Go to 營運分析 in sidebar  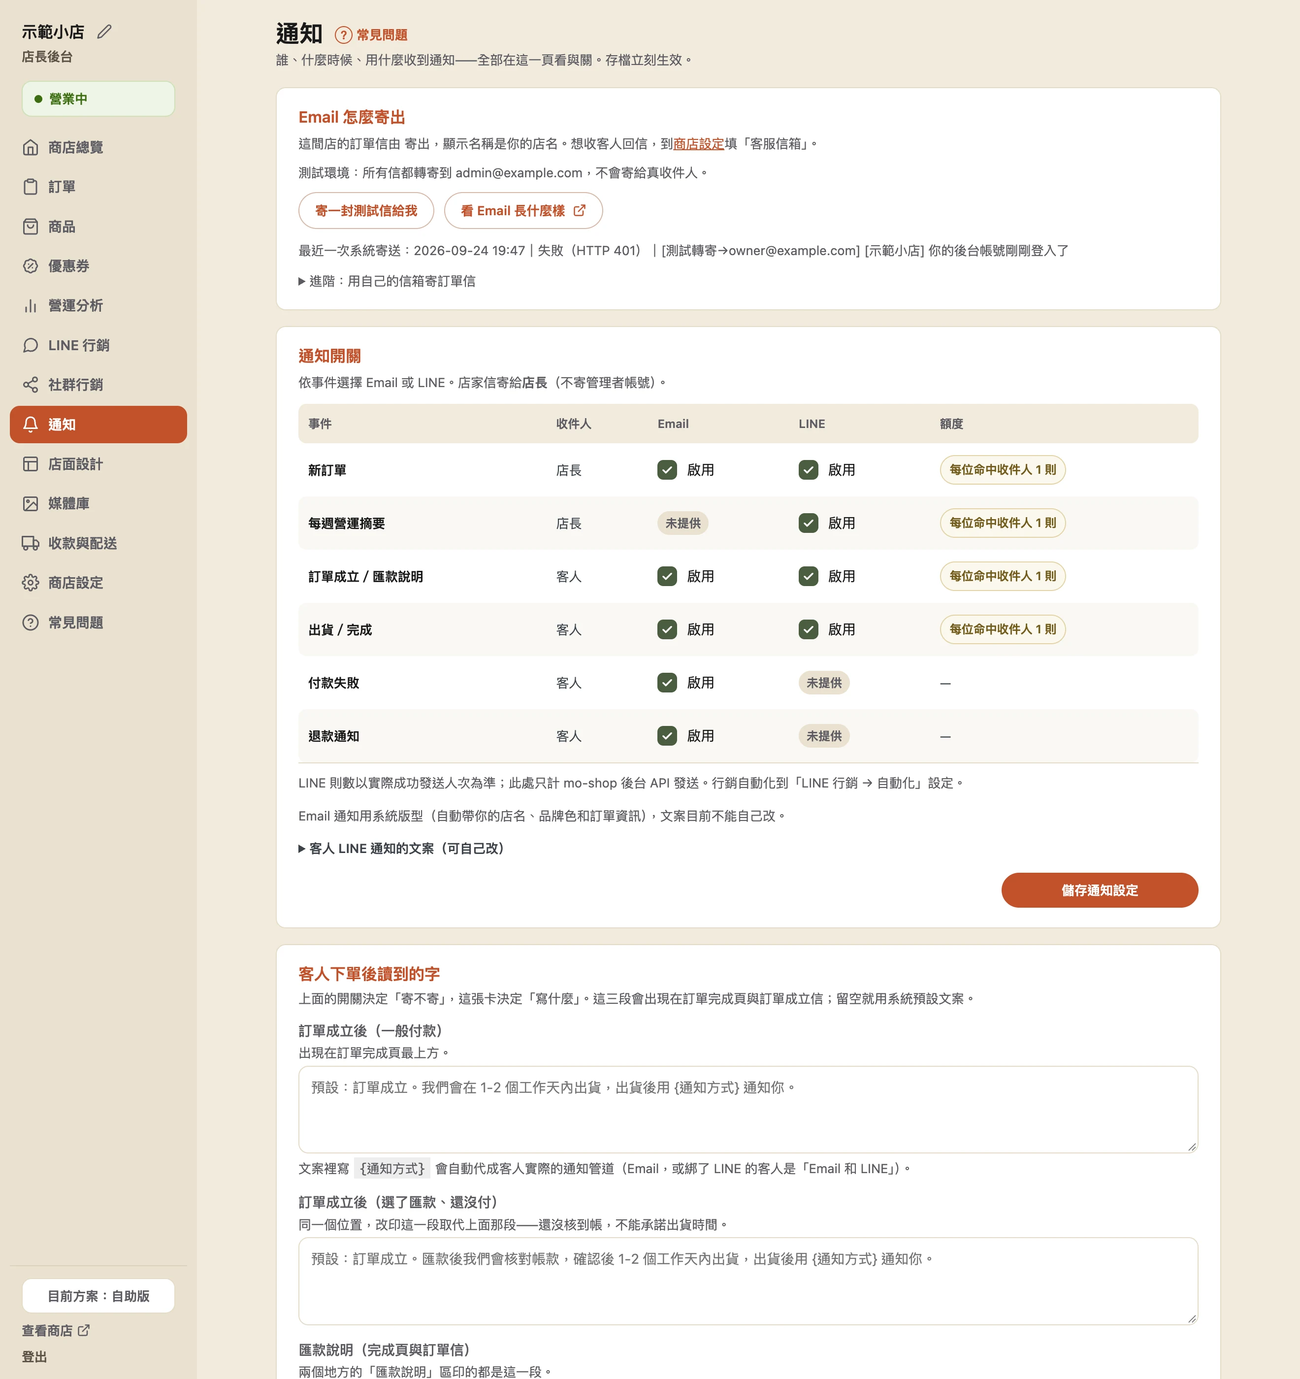(98, 305)
